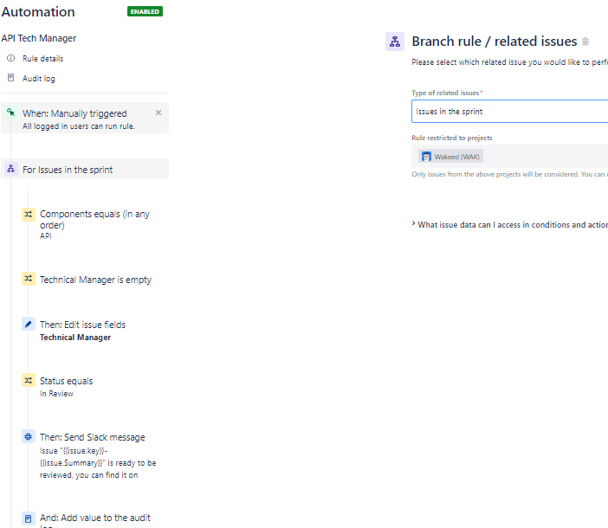Select the Status equals In Review condition
608x528 pixels.
pos(66,381)
